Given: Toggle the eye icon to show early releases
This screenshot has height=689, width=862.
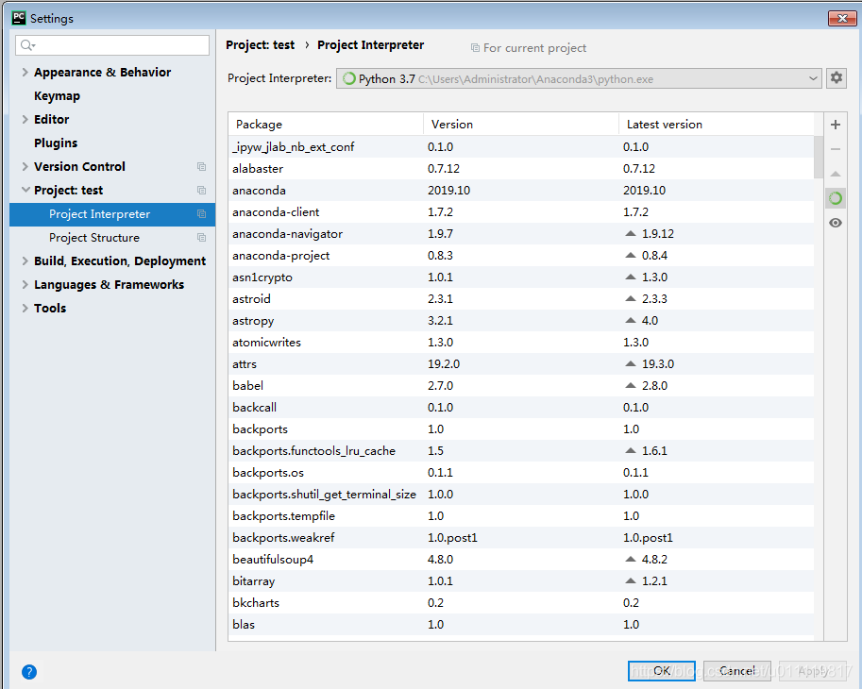Looking at the screenshot, I should tap(836, 223).
